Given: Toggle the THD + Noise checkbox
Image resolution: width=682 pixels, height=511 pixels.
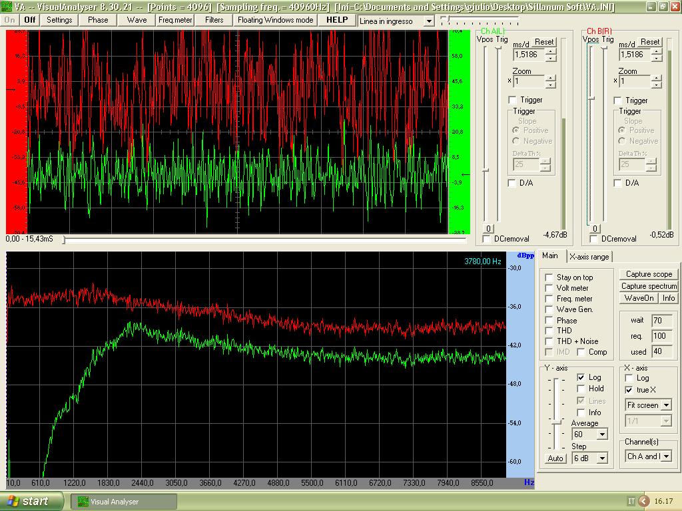Looking at the screenshot, I should 549,341.
